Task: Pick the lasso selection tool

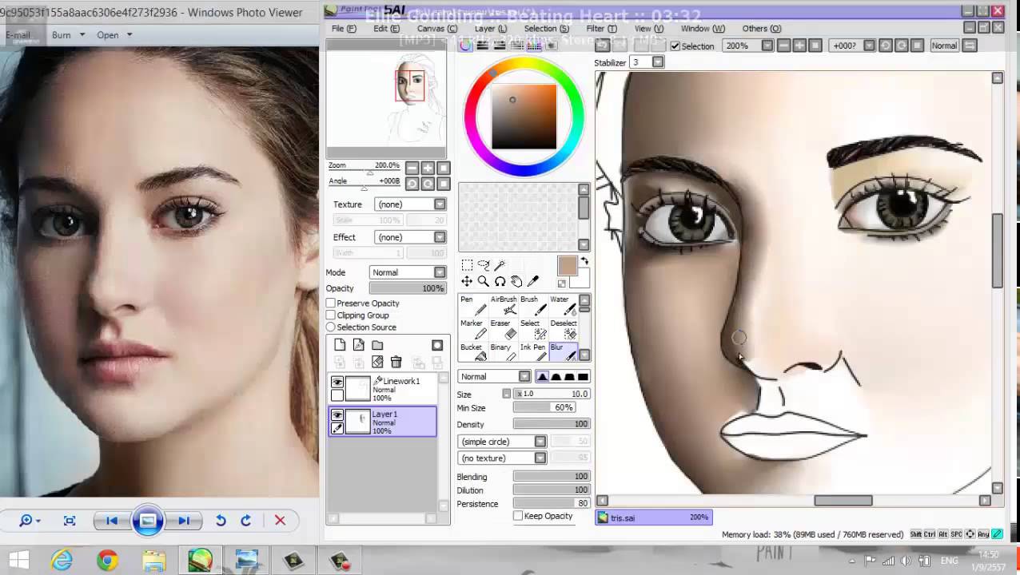Action: click(x=484, y=265)
